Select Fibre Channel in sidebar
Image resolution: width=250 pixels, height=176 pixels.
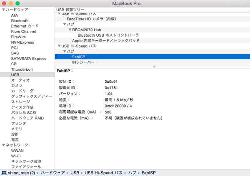click(24, 32)
